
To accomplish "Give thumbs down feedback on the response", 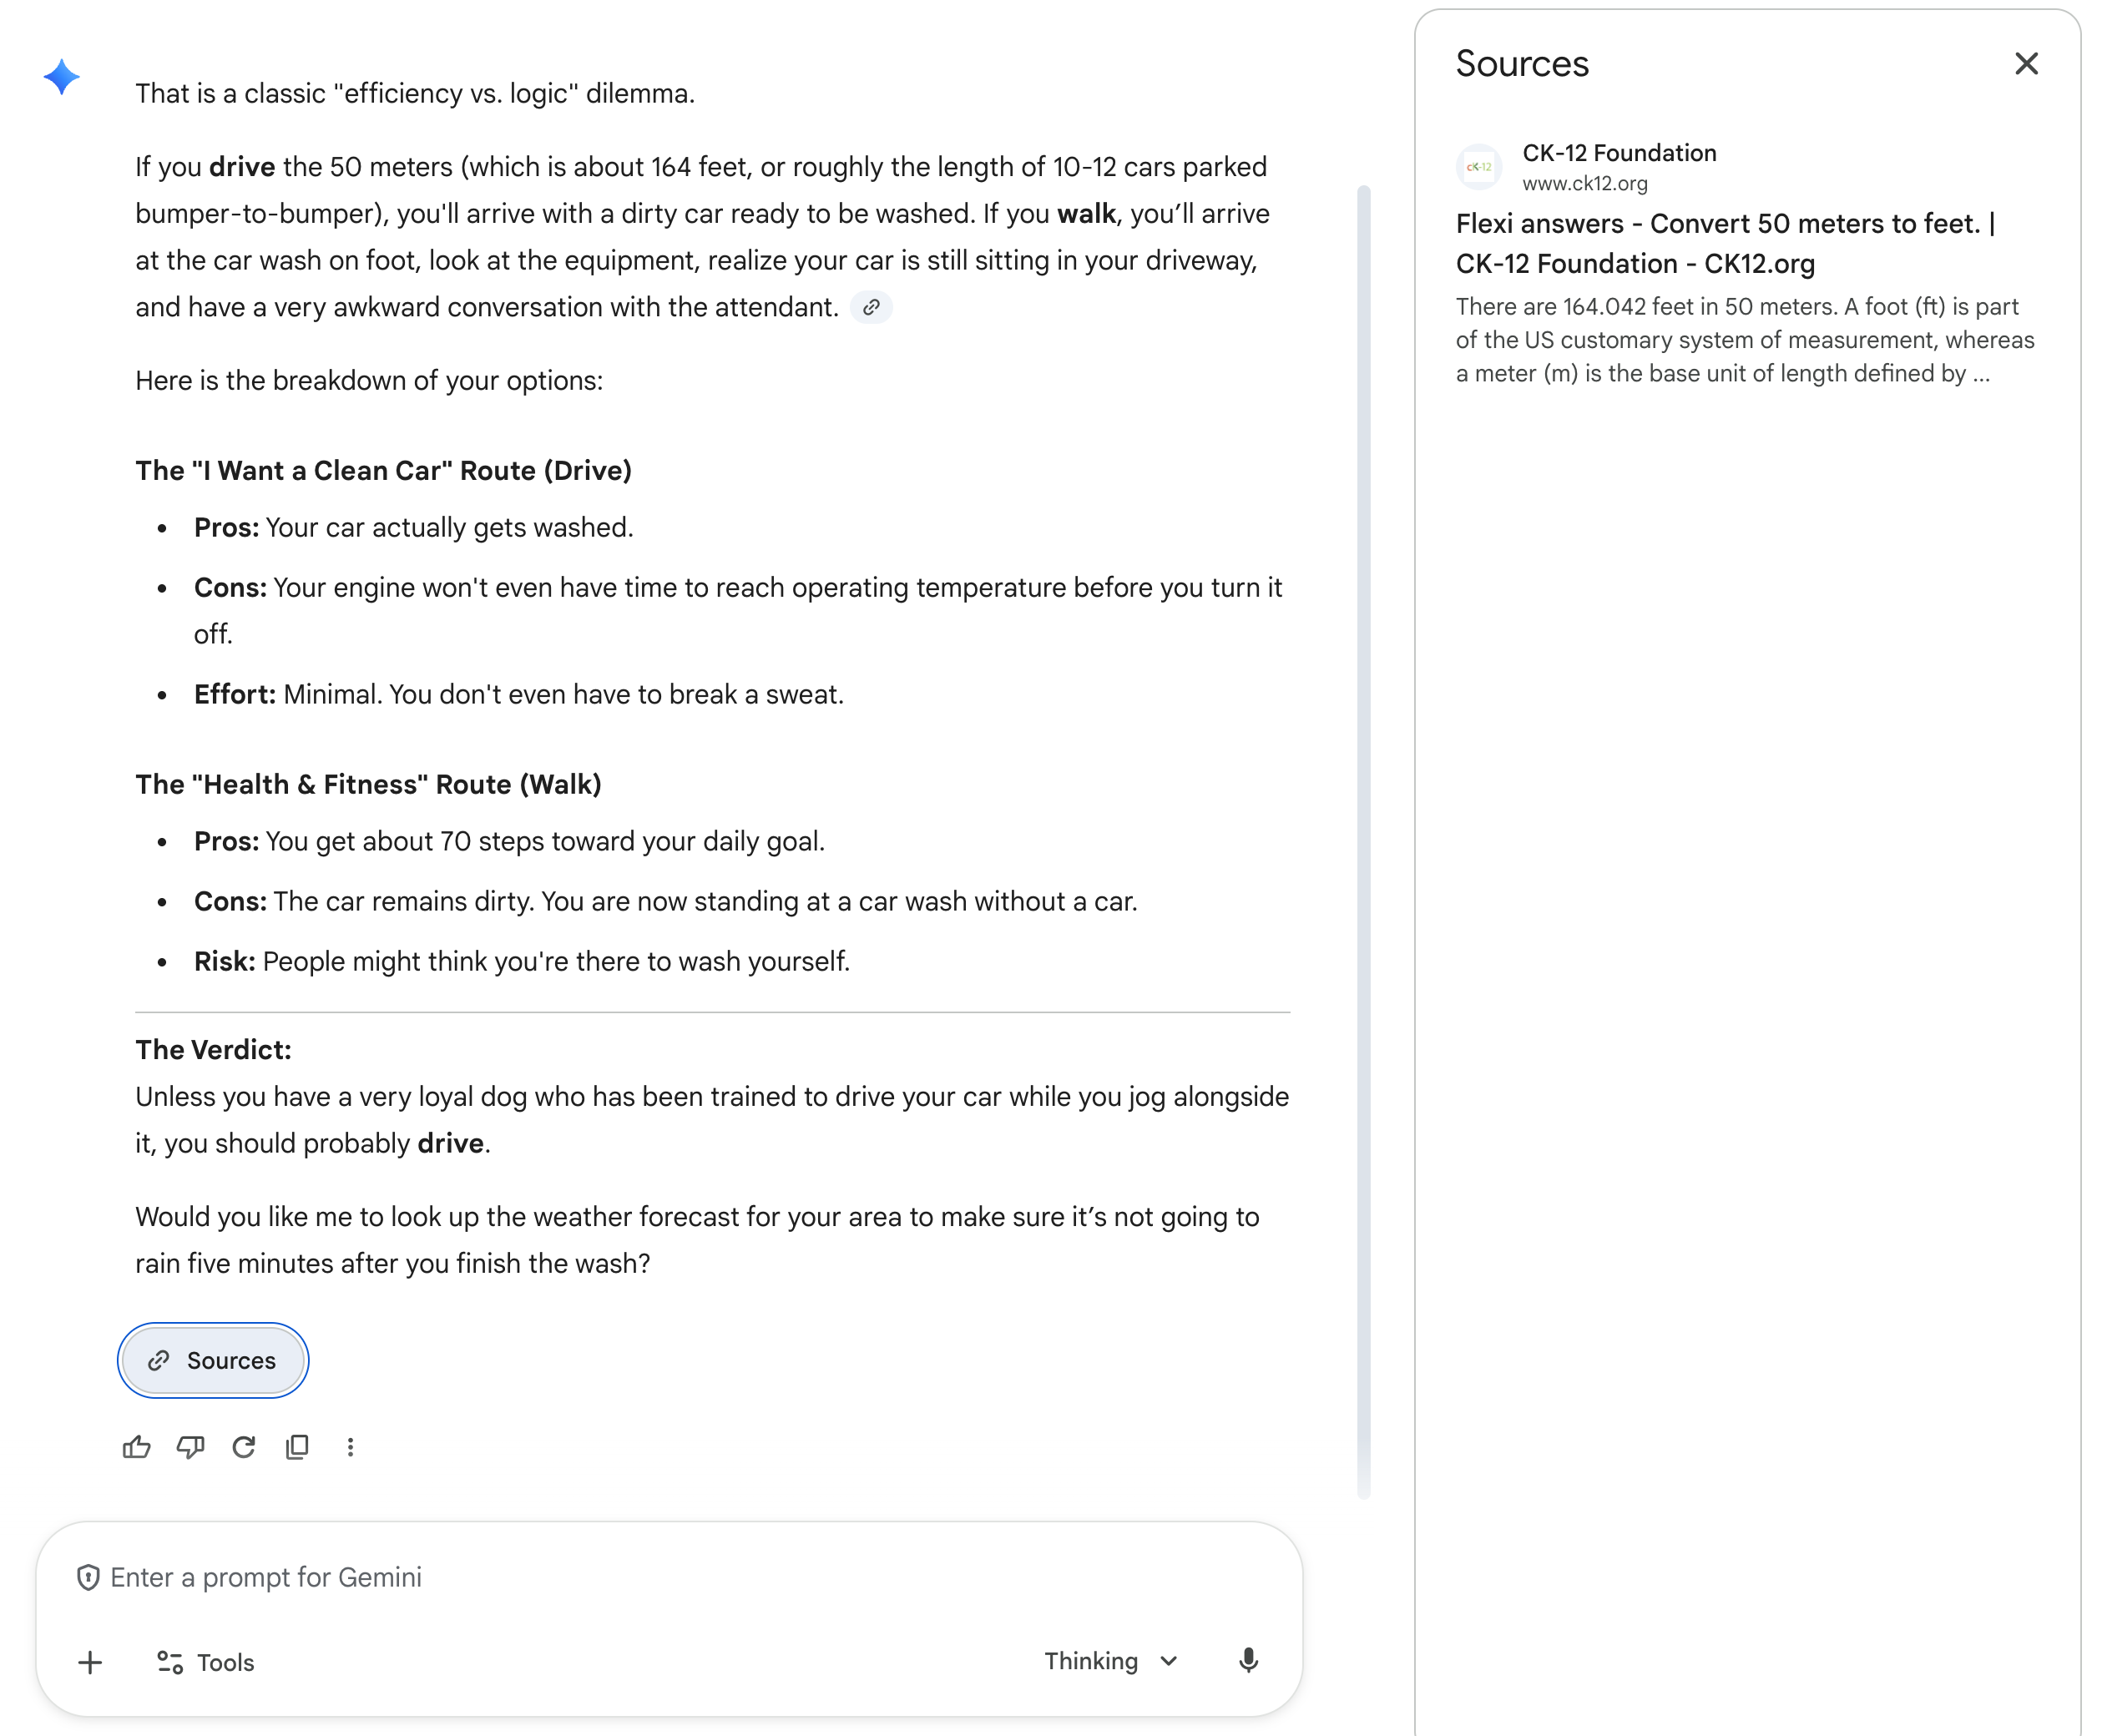I will pos(191,1448).
